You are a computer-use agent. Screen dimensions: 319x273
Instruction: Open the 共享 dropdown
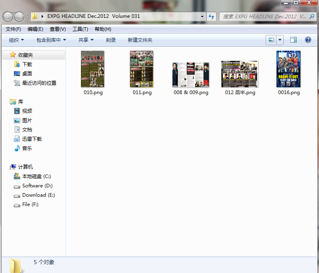coord(86,40)
